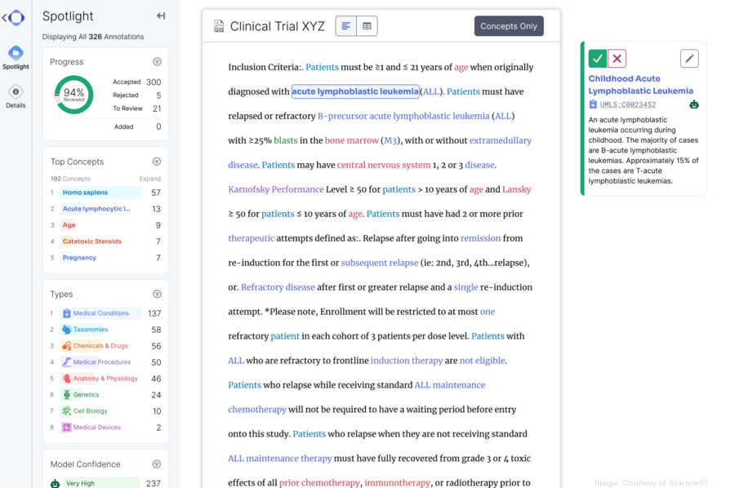
Task: Collapse the Spotlight sidebar panel
Action: click(x=161, y=16)
